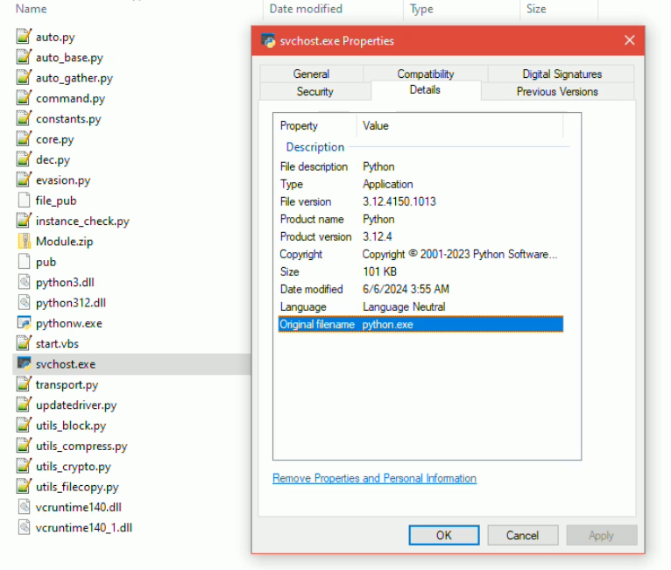Open the Digital Signatures tab
The width and height of the screenshot is (671, 570).
[x=562, y=74]
